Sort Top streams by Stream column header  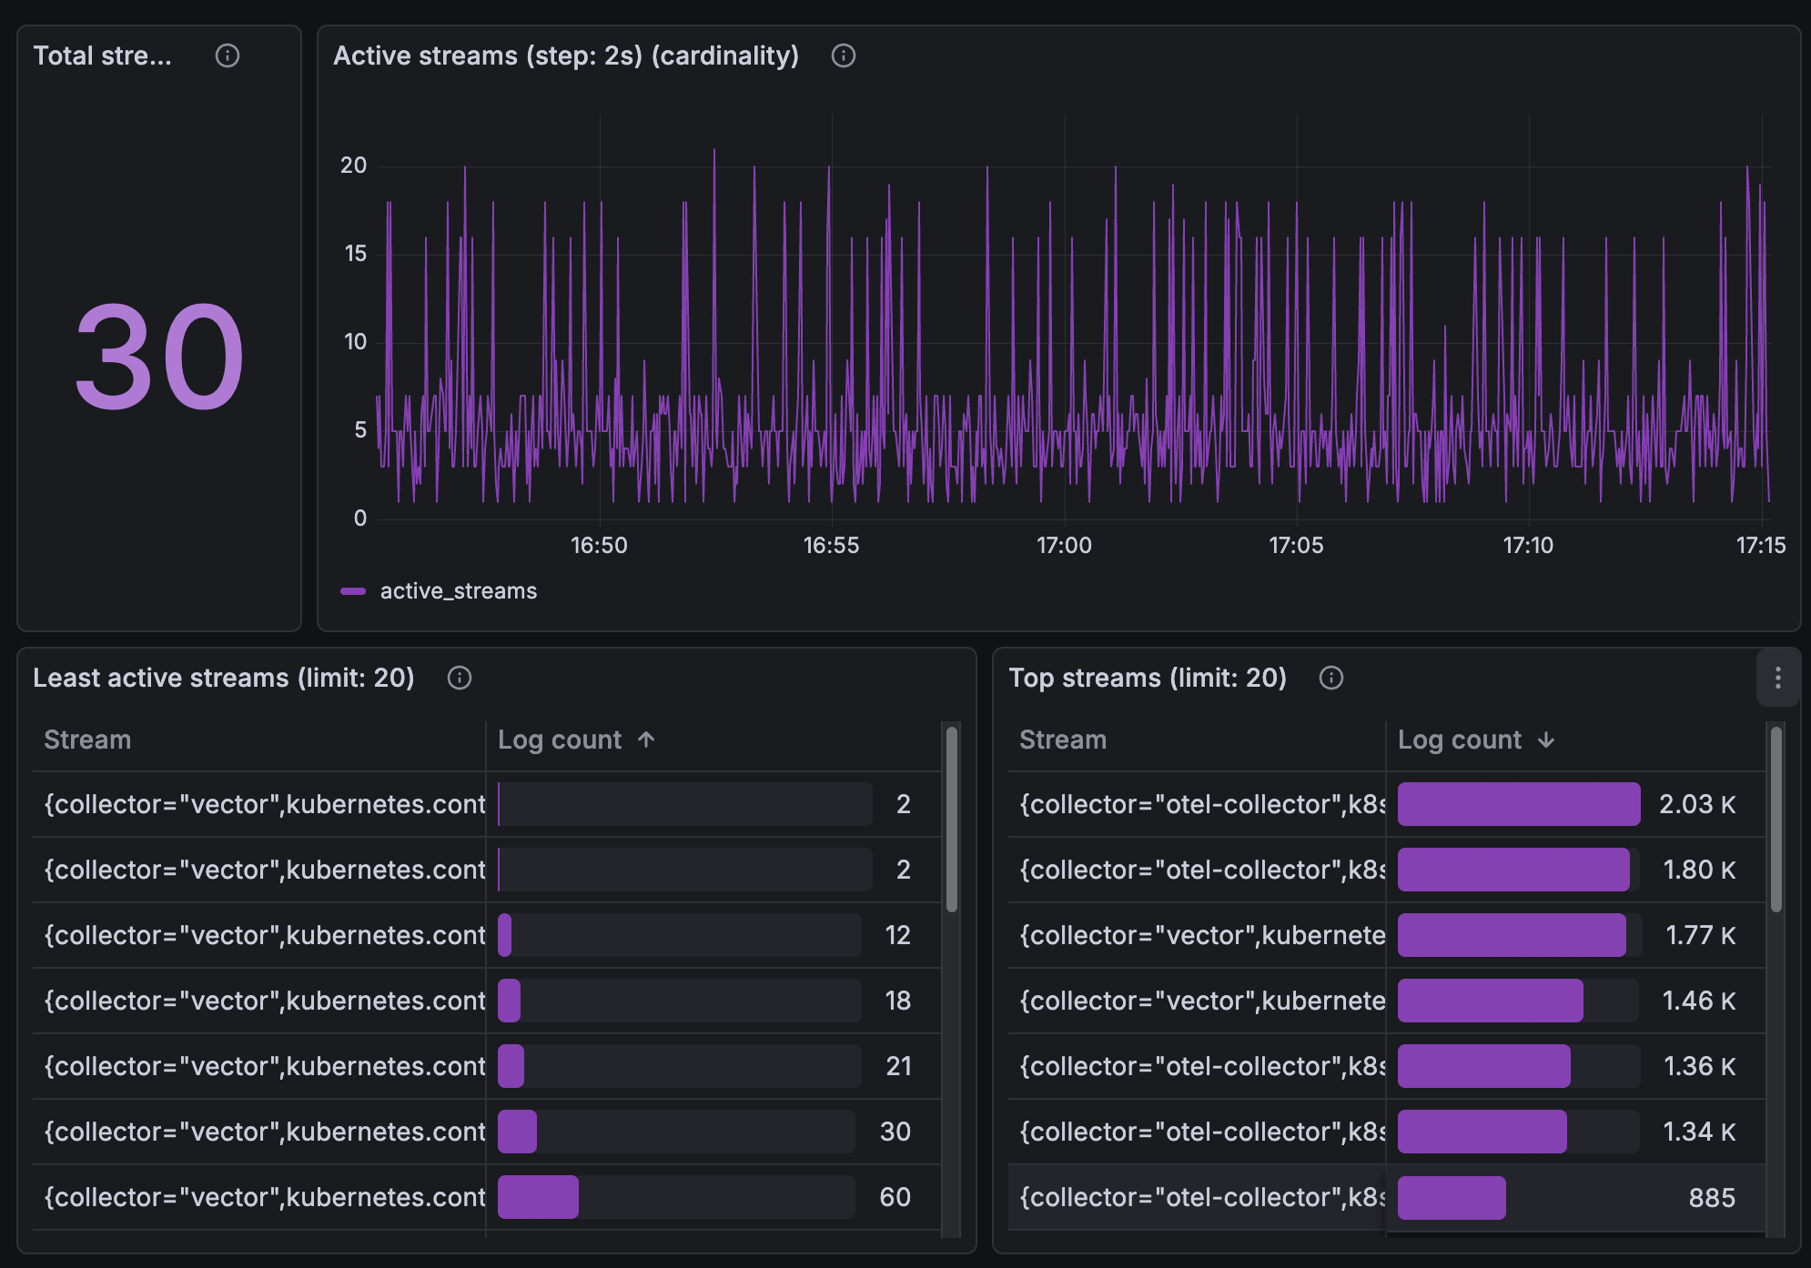click(1062, 740)
